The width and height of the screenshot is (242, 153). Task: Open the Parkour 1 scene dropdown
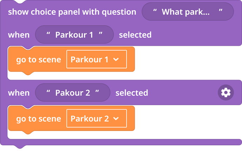96,59
